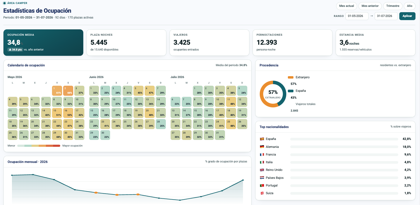Select May 2 cell showing 66%
This screenshot has width=420, height=205.
[68, 91]
